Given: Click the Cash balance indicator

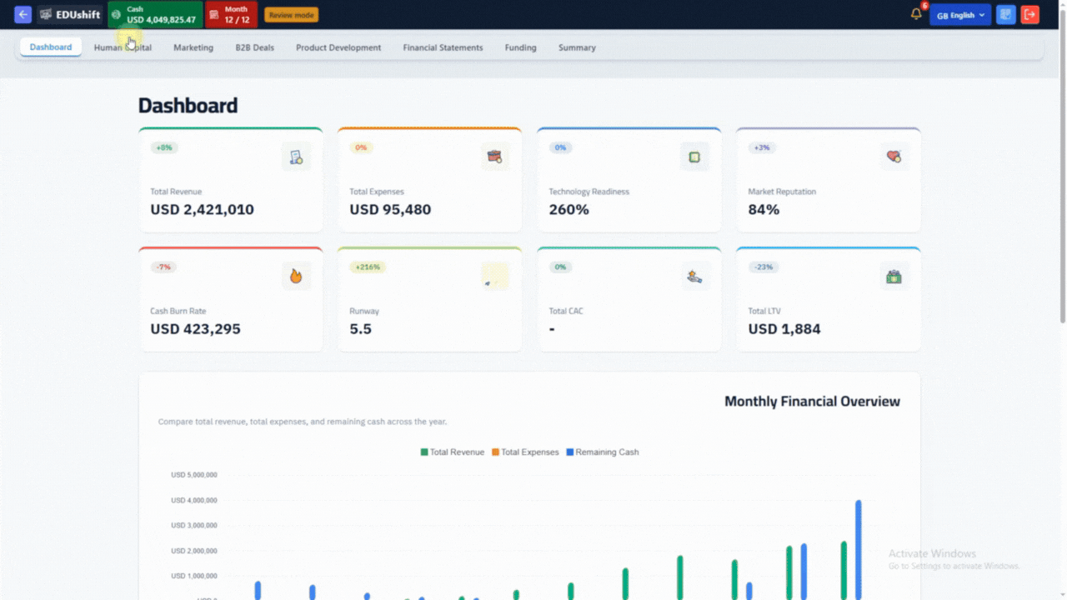Looking at the screenshot, I should [155, 15].
